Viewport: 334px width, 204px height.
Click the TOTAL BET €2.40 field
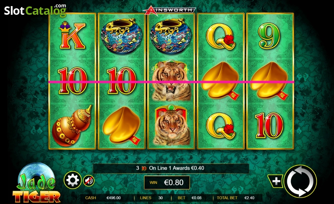[236, 198]
